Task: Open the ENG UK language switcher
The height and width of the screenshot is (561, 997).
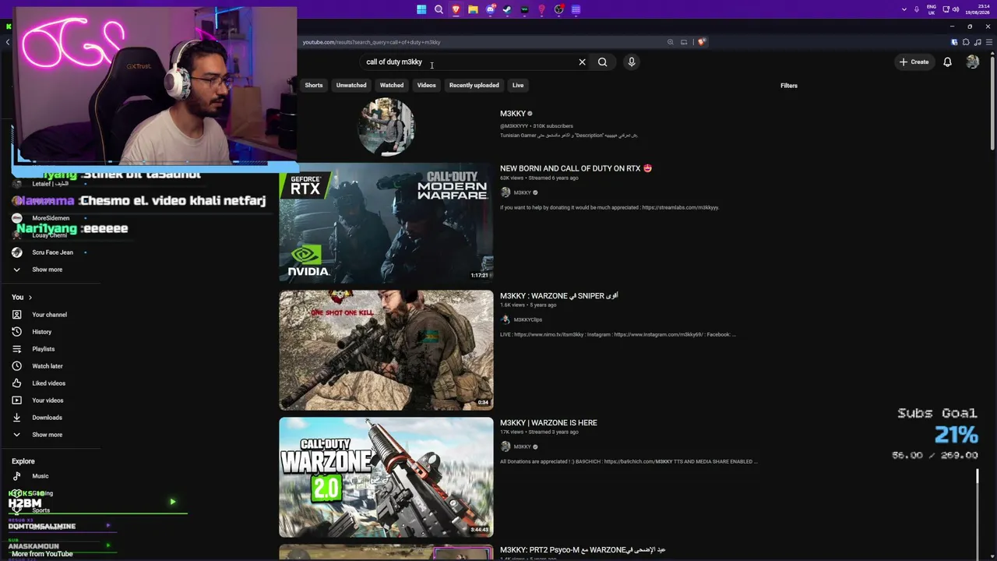Action: click(932, 9)
